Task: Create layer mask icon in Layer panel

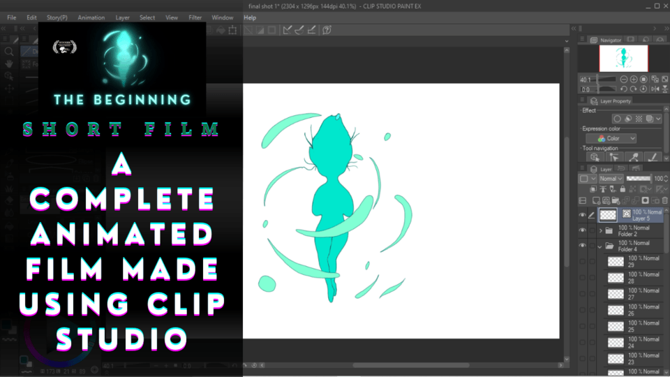Action: [x=645, y=200]
